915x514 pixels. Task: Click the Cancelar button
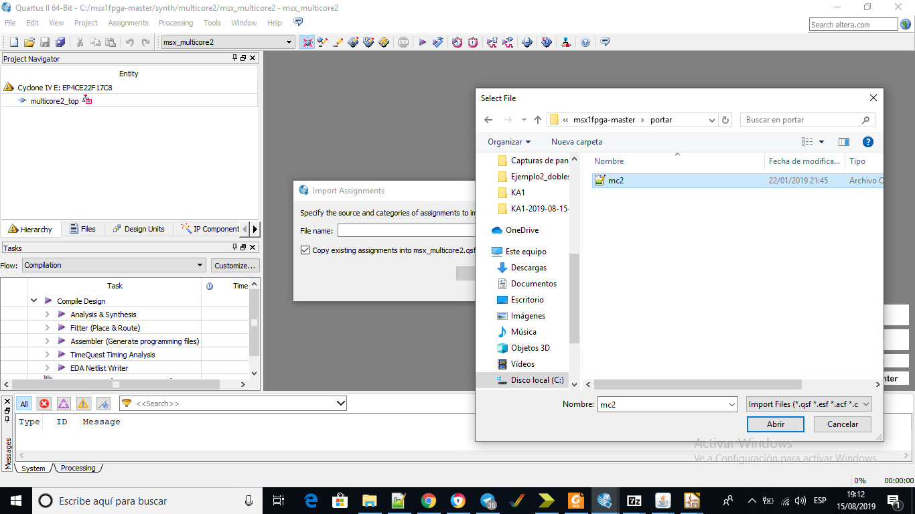(x=842, y=424)
